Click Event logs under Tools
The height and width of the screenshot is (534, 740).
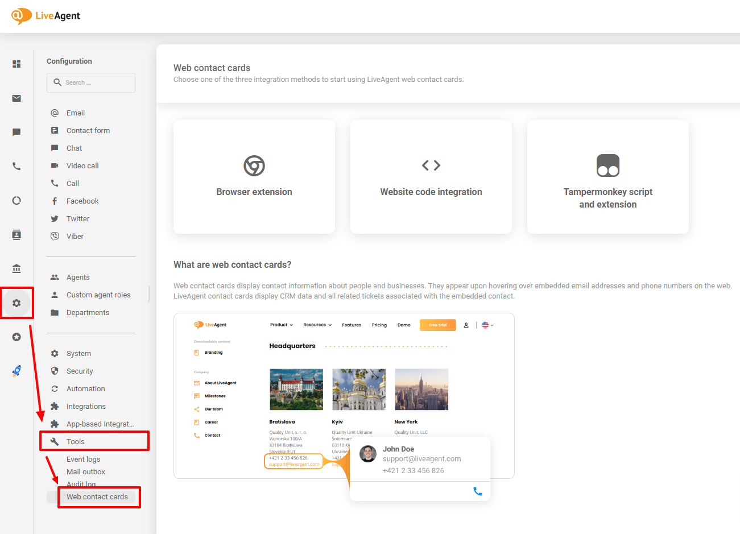point(83,459)
